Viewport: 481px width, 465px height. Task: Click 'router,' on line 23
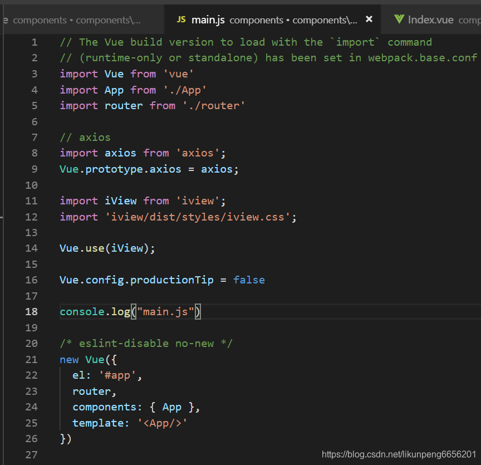click(x=94, y=391)
